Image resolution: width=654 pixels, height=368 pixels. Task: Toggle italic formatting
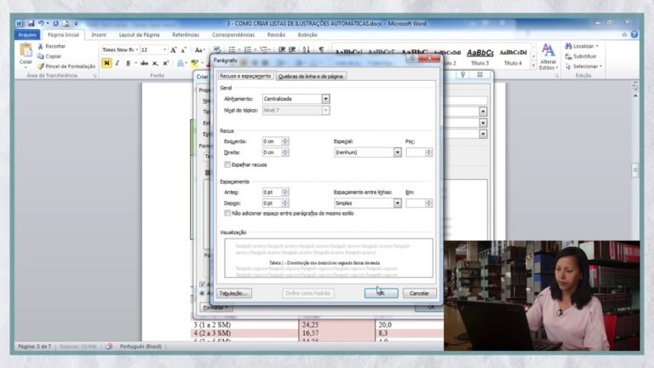click(x=118, y=63)
